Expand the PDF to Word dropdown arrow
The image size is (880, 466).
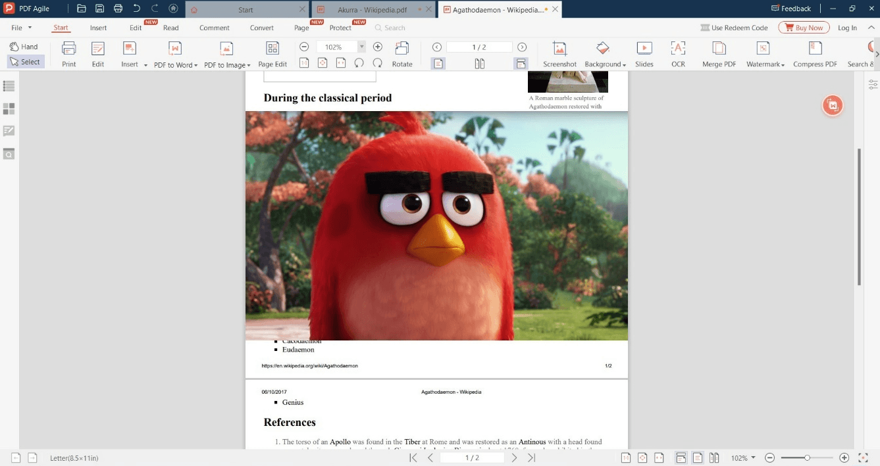pos(196,65)
